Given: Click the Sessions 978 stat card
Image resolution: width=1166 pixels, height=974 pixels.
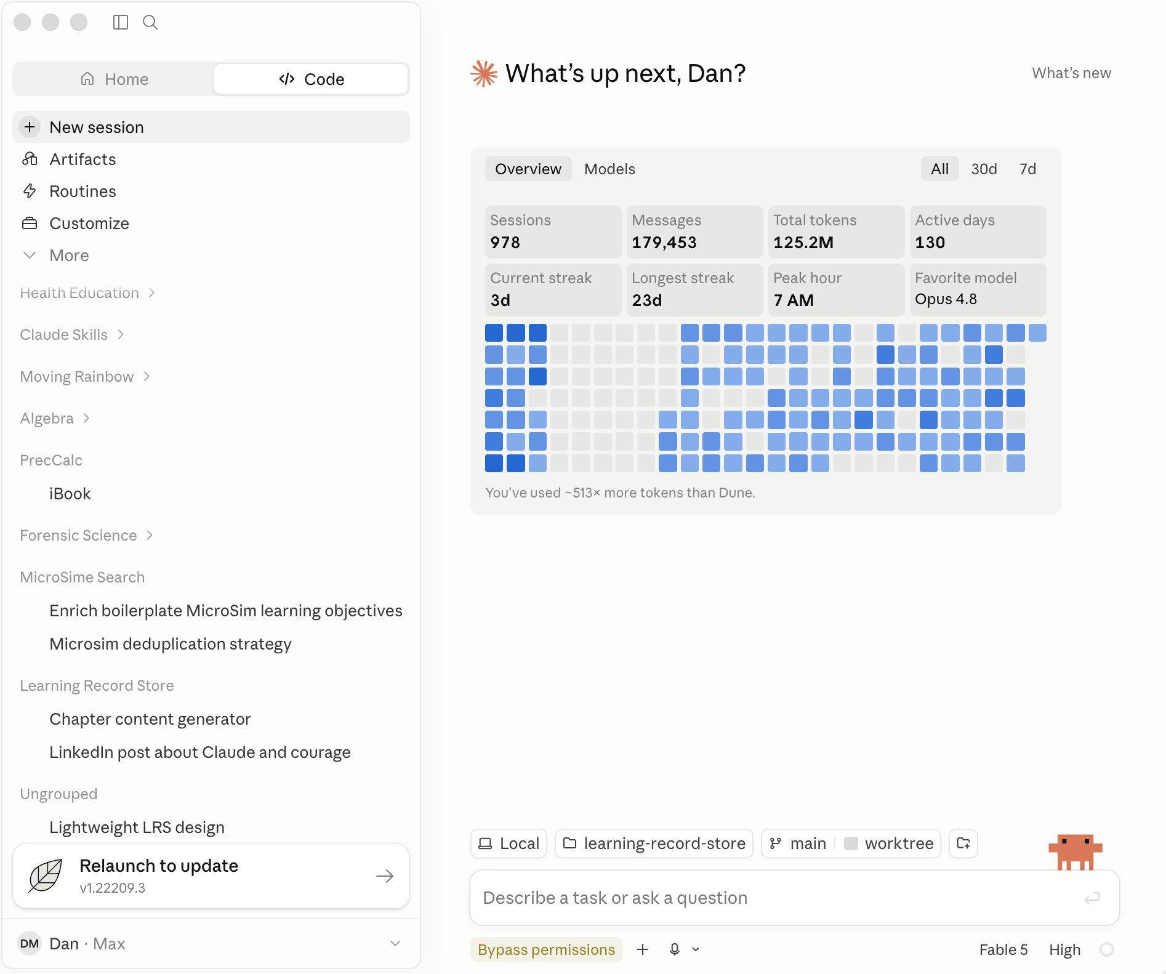Looking at the screenshot, I should pyautogui.click(x=553, y=231).
